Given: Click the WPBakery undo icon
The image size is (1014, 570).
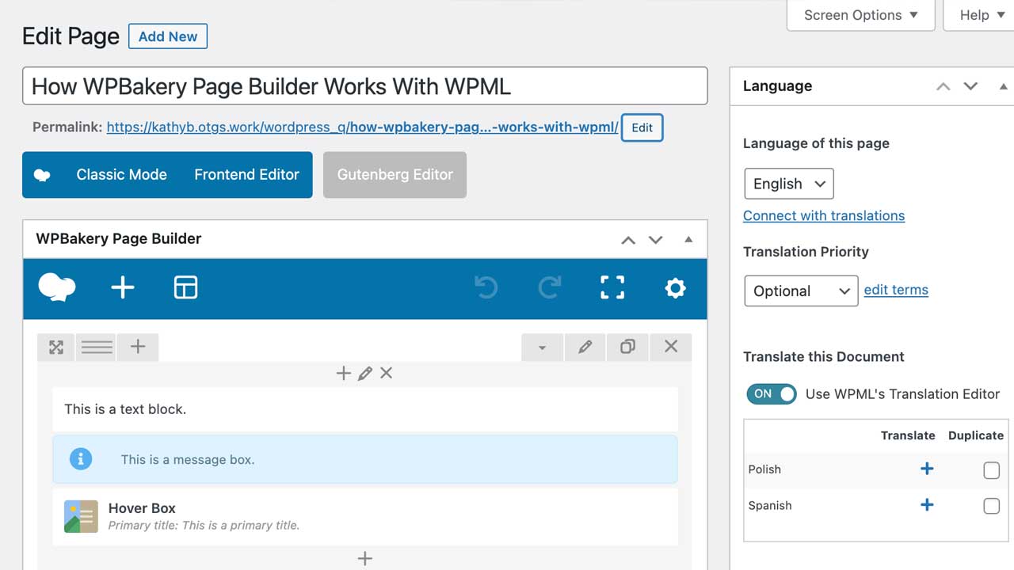Looking at the screenshot, I should (x=486, y=288).
